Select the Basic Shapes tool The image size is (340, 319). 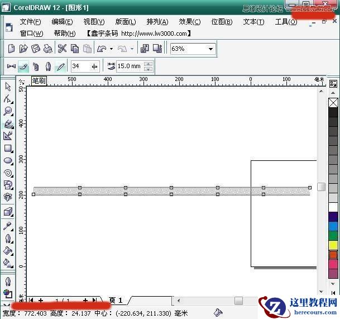point(8,185)
